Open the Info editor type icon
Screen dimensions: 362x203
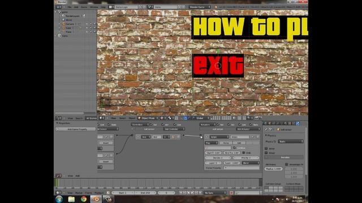point(58,7)
